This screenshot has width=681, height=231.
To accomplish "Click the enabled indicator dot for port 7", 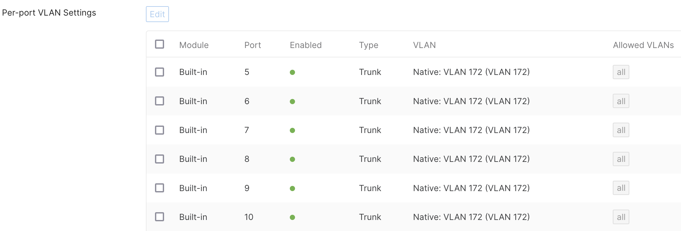I will tap(293, 130).
